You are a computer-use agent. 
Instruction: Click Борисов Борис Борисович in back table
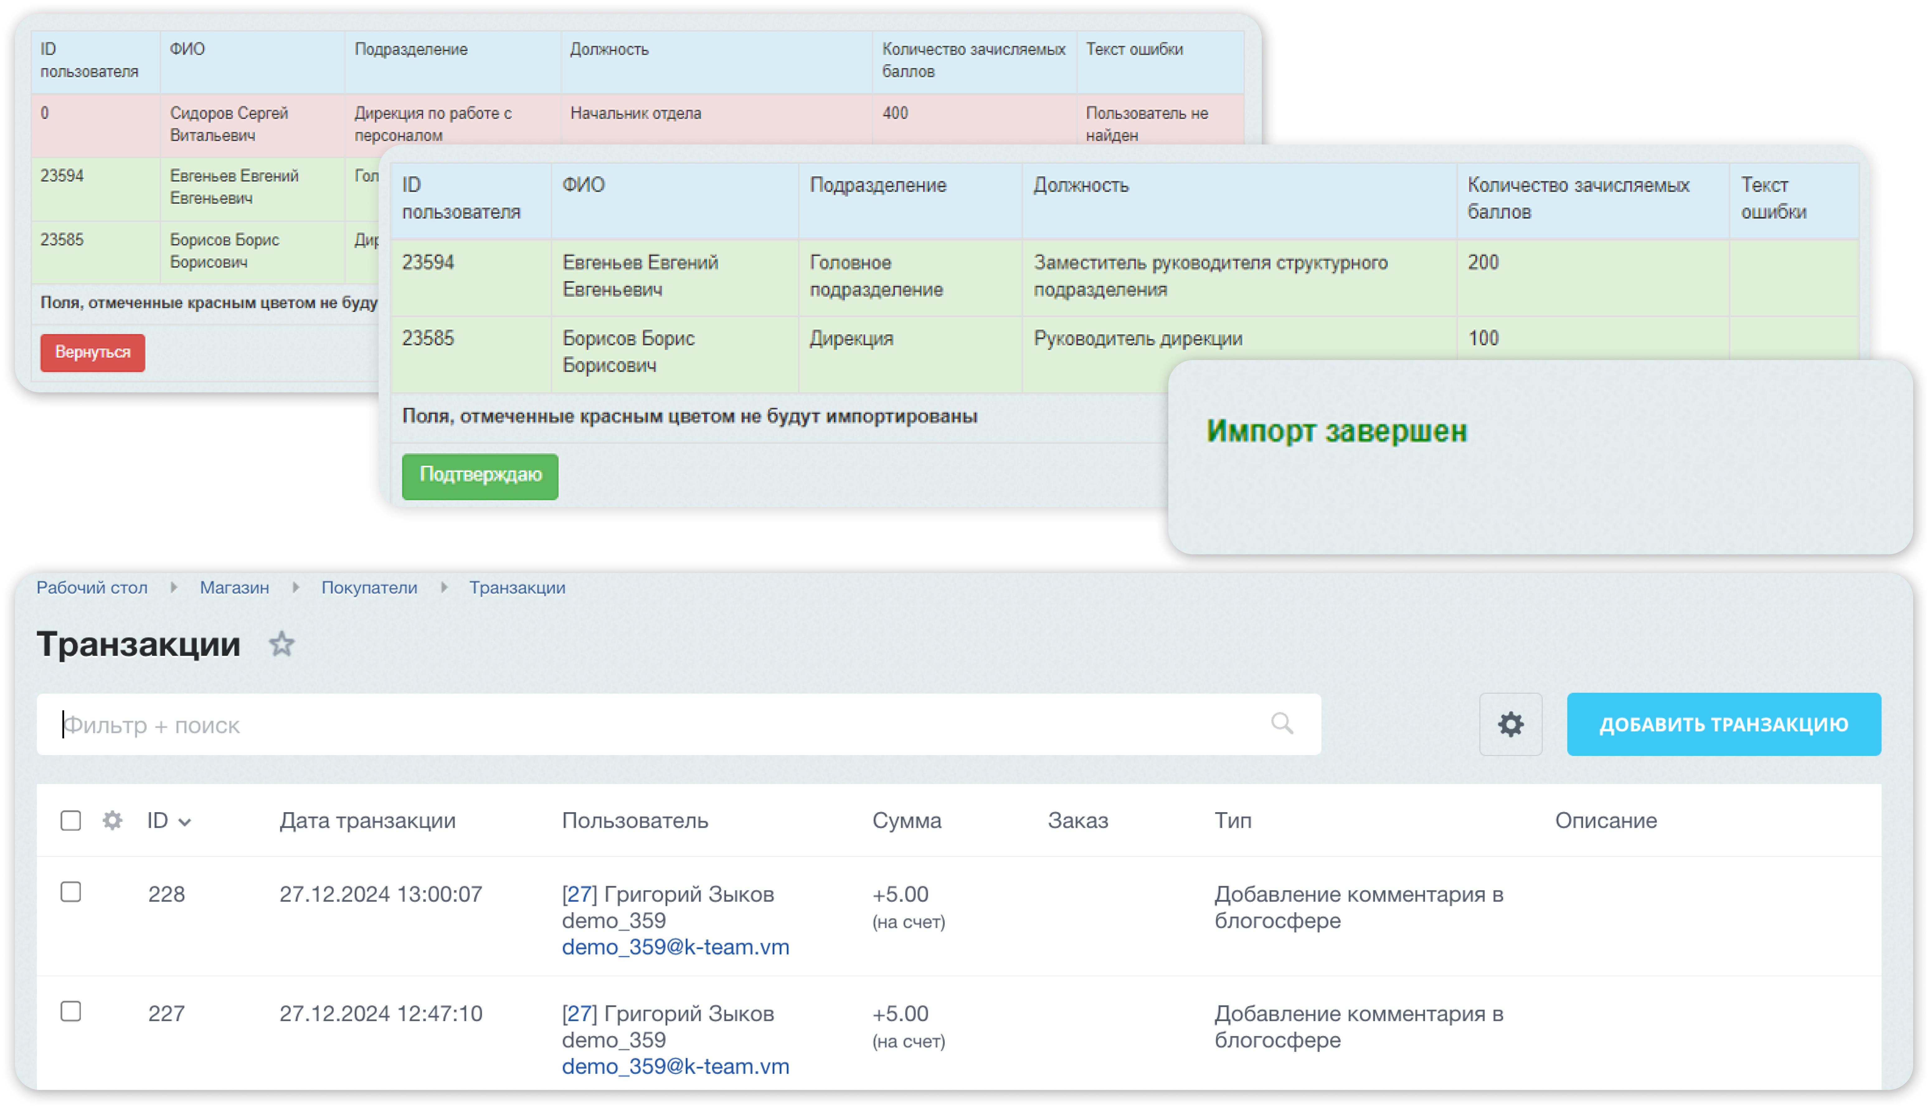[225, 251]
